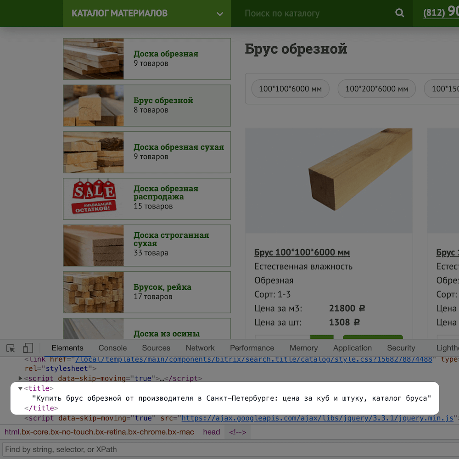Click the wooden beam product image
Image resolution: width=459 pixels, height=459 pixels.
[329, 180]
